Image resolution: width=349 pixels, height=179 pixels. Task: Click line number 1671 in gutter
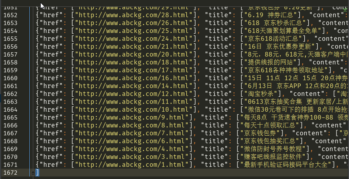[x=10, y=165]
